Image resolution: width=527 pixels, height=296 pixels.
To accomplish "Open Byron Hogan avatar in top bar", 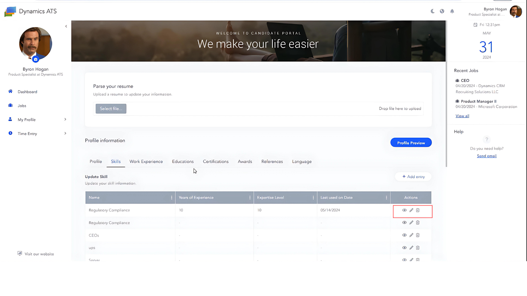I will tap(516, 12).
